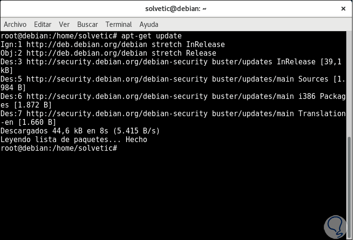Open the Buscar menu

point(87,24)
